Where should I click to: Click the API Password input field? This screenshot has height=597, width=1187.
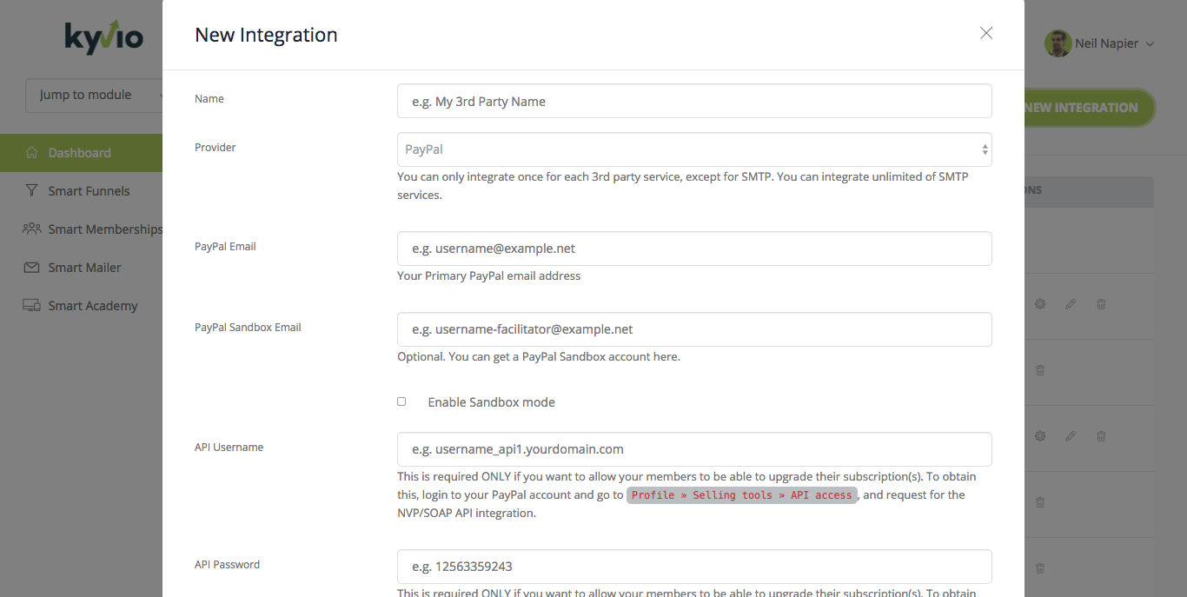[x=694, y=567]
